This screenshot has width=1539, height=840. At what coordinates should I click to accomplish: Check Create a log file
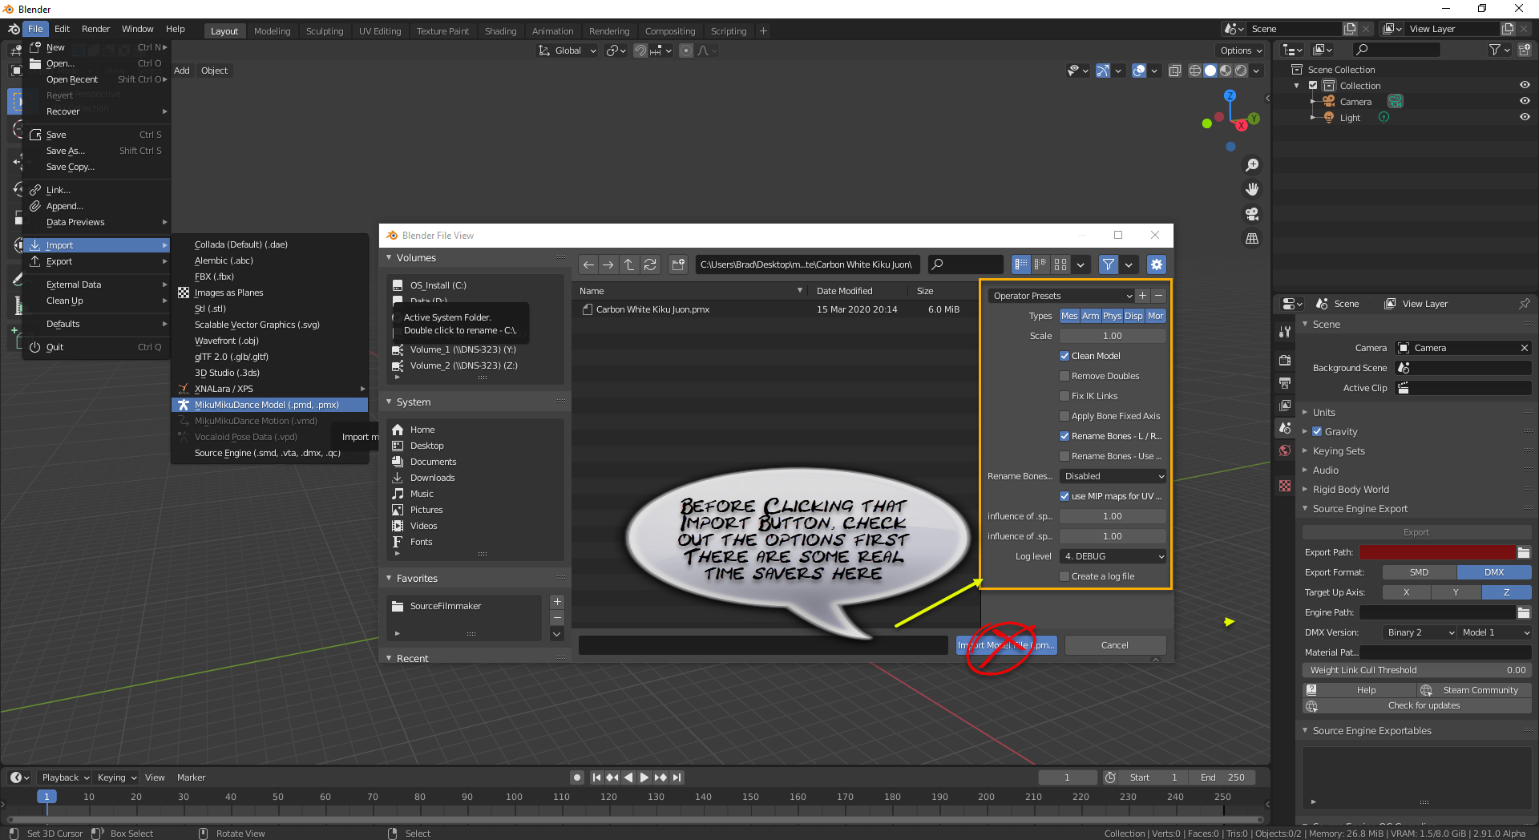pos(1064,576)
